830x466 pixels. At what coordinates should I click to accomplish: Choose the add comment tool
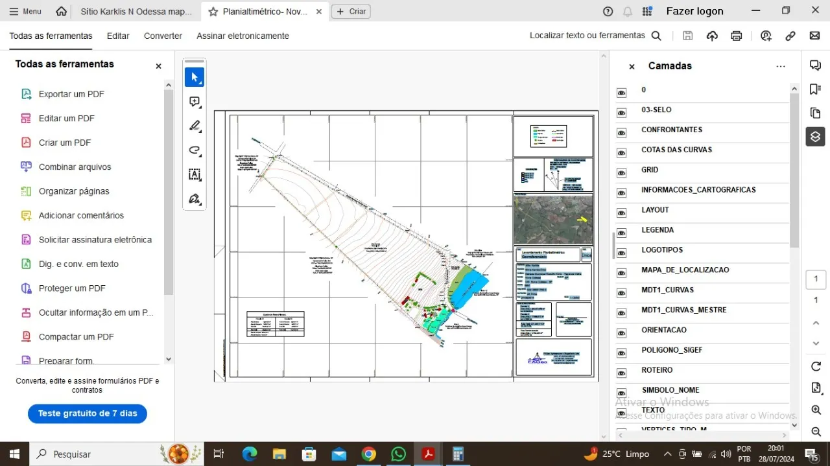click(195, 102)
